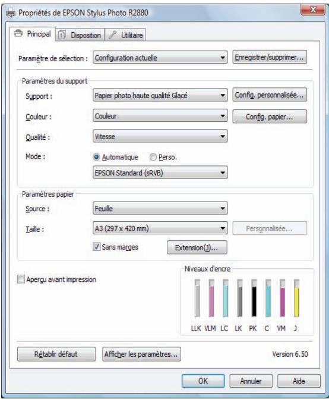Open the EPSON Standard (sRVB) dropdown
The image size is (329, 399).
tap(160, 173)
